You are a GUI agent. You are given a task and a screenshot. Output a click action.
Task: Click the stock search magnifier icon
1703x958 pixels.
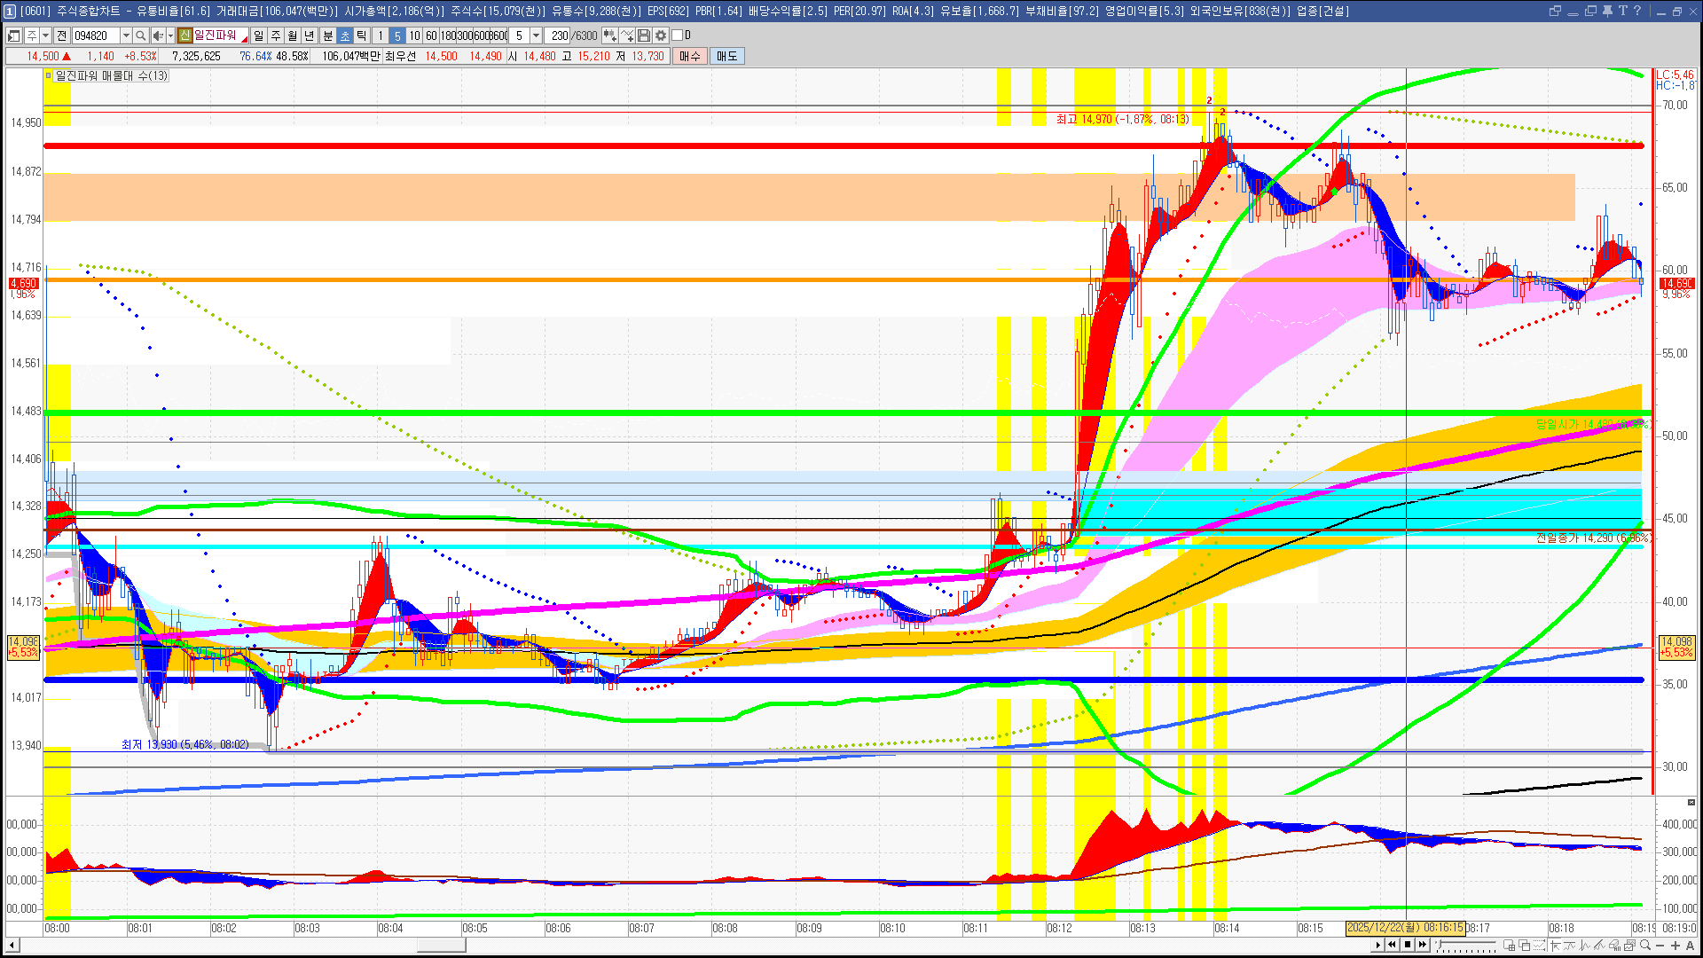click(x=140, y=35)
